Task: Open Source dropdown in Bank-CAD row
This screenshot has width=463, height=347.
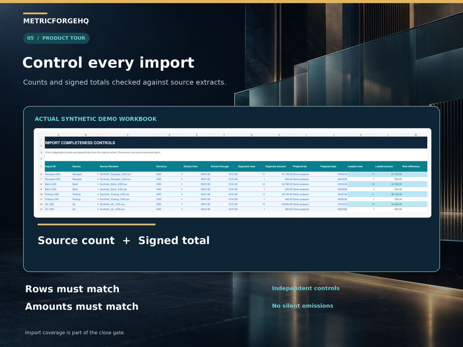Action: click(x=98, y=189)
